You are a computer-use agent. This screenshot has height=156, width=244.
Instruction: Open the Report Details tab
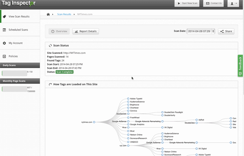tap(86, 31)
